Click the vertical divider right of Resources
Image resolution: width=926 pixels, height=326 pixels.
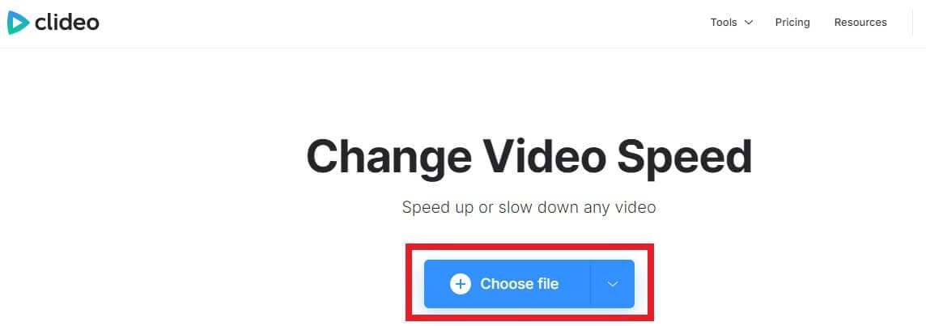click(913, 23)
